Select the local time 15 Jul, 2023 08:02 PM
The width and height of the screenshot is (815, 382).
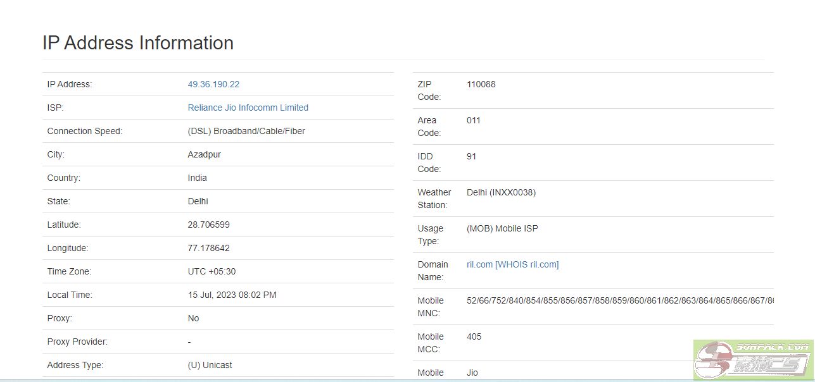click(x=232, y=295)
